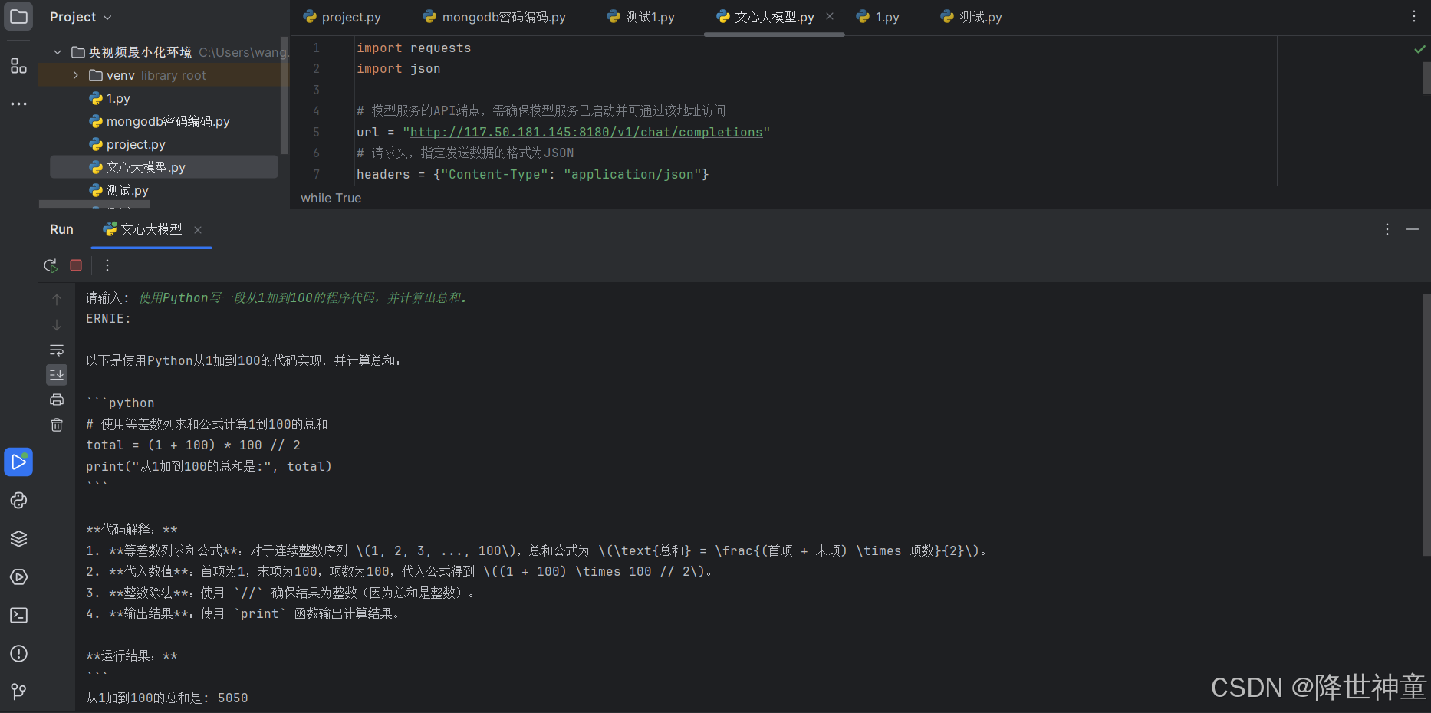
Task: Place cursor on import requests line
Action: (414, 48)
